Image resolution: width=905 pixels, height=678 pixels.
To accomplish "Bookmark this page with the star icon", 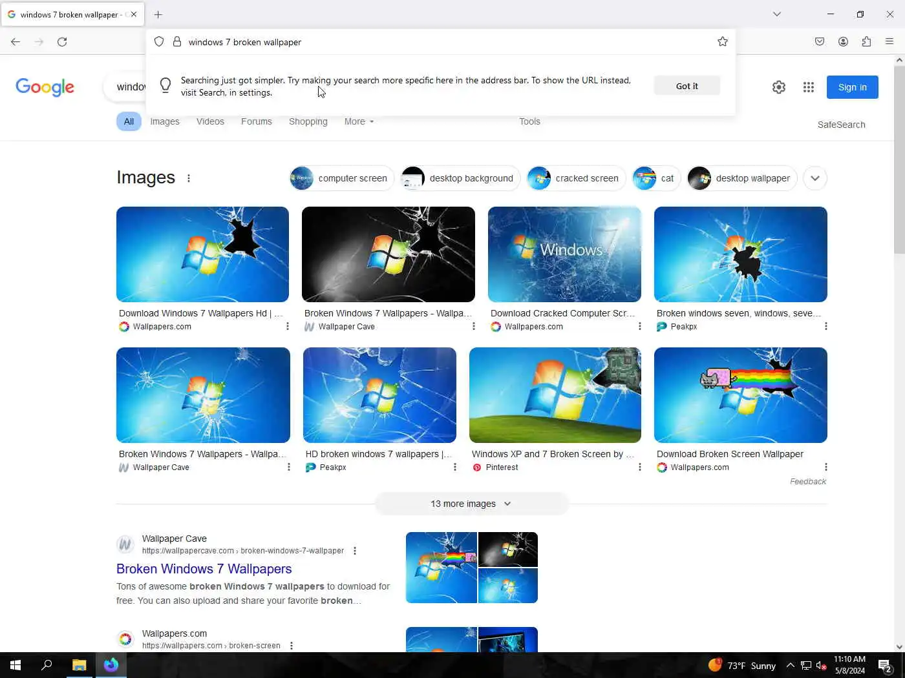I will point(723,42).
